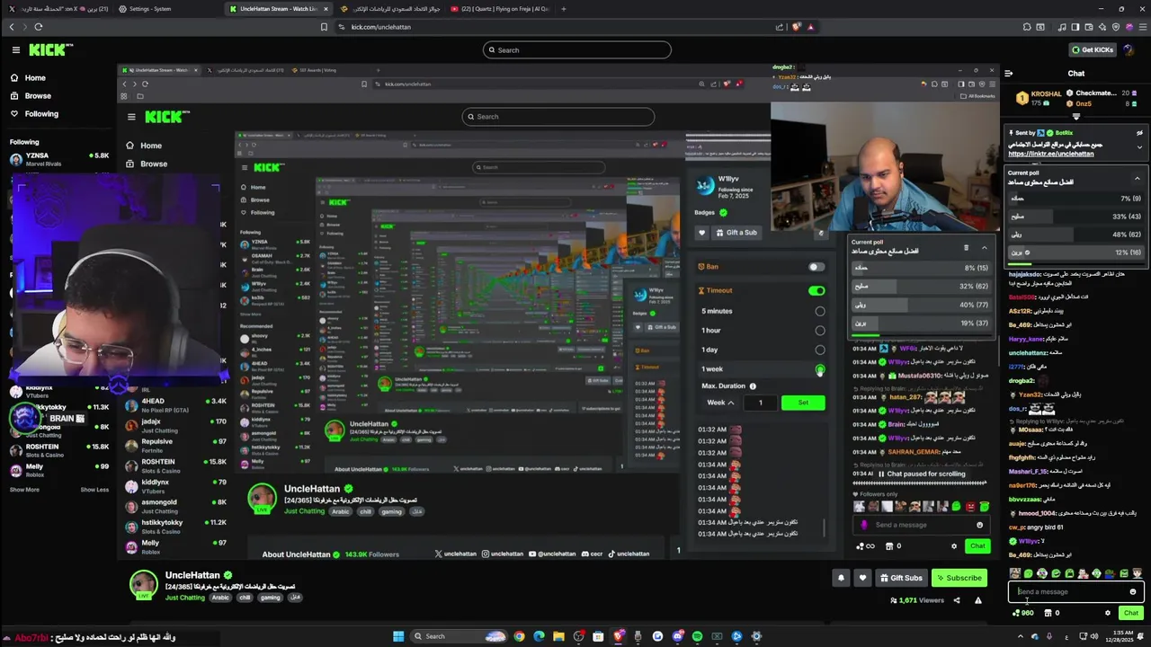Open the emoji picker in the message box
Screen dimensions: 1151x647
pyautogui.click(x=1132, y=591)
